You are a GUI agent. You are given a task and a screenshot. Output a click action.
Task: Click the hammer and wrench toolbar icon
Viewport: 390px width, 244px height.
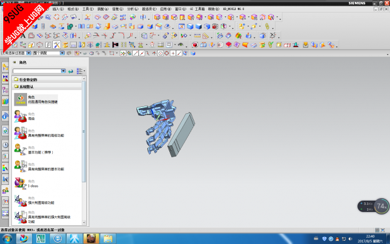(57, 45)
